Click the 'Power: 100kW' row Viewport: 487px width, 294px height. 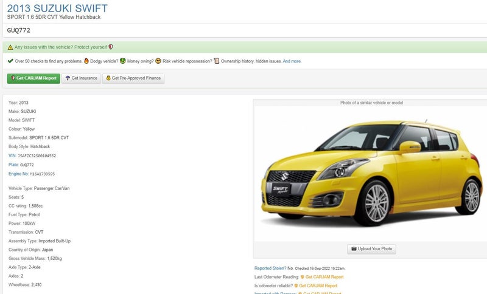(22, 224)
